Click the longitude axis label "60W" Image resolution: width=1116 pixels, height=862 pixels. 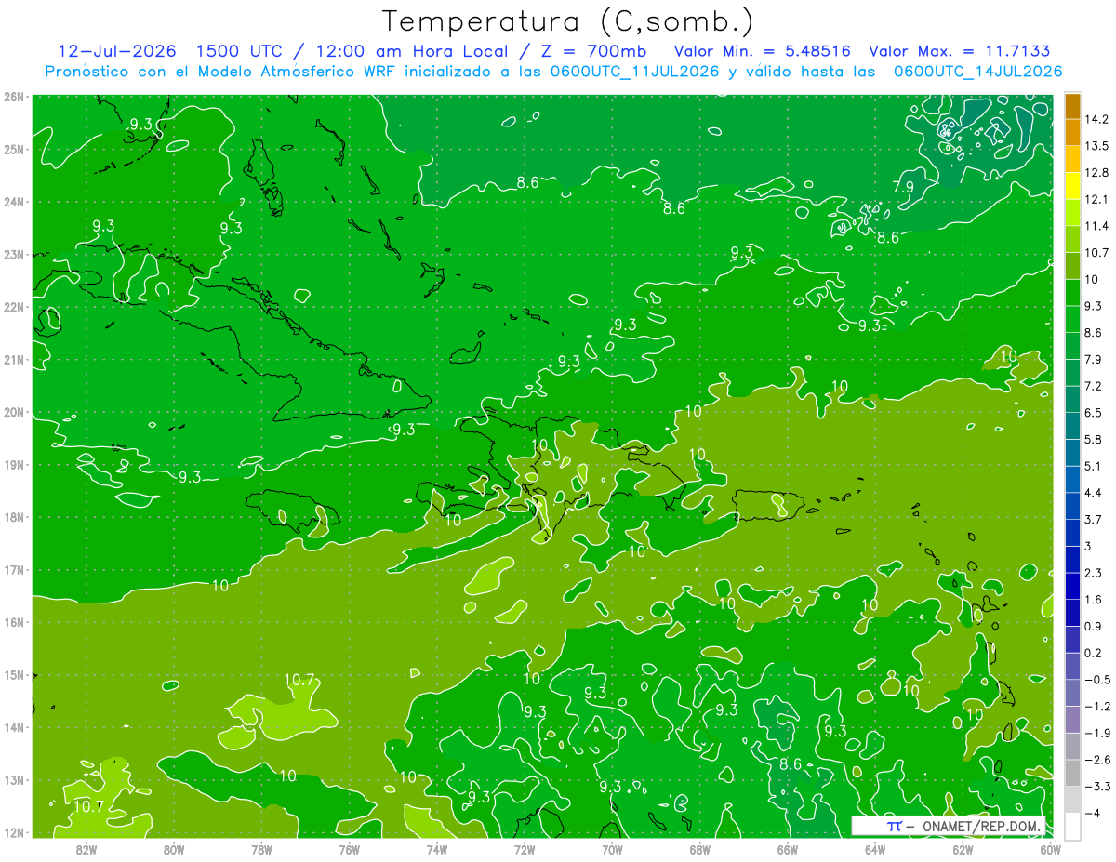(x=1051, y=849)
